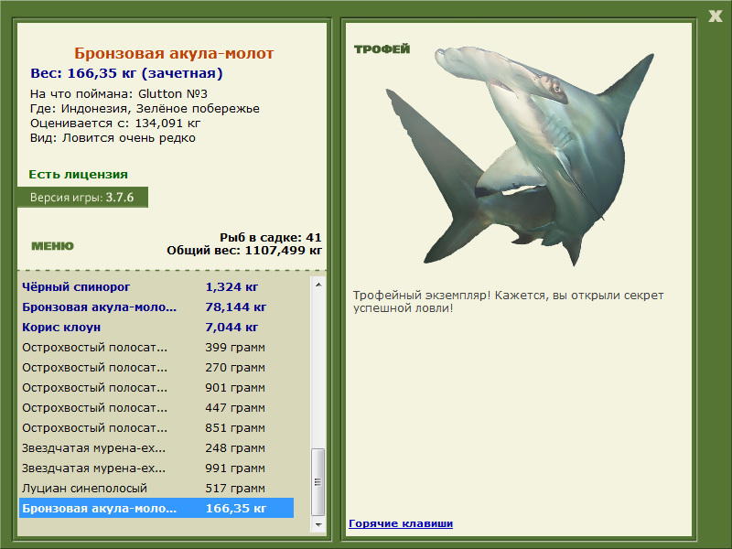
Task: Select the Корис клоун row
Action: click(x=156, y=327)
